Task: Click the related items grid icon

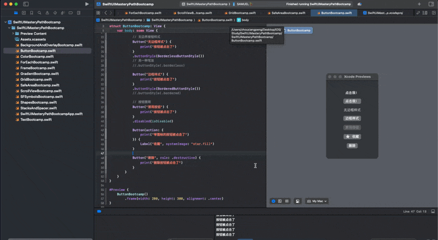Action: pyautogui.click(x=98, y=12)
